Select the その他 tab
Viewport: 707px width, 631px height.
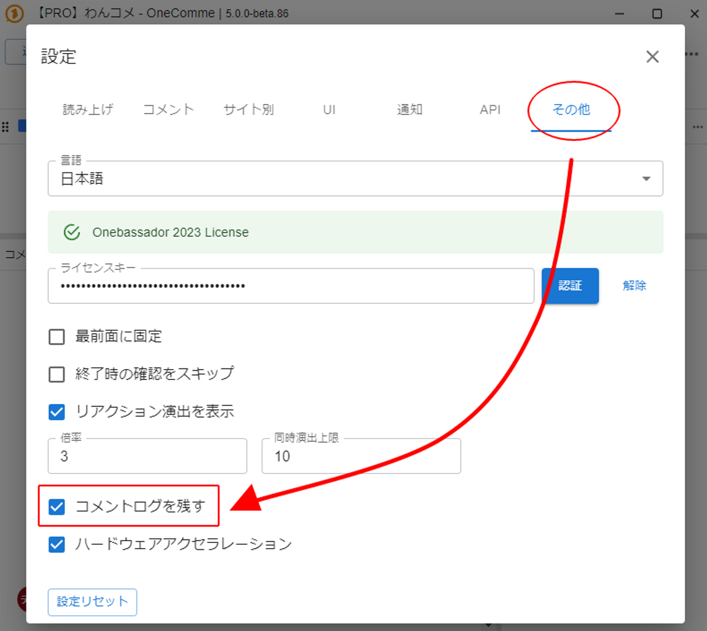coord(571,109)
